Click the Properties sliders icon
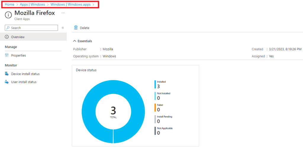Image resolution: width=303 pixels, height=148 pixels. [7, 55]
